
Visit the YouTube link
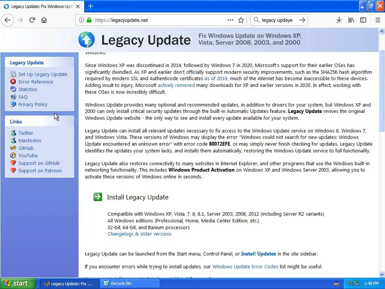click(28, 155)
